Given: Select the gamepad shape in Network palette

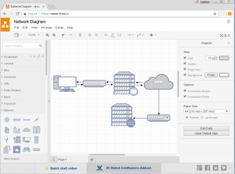Looking at the screenshot, I should 26,150.
